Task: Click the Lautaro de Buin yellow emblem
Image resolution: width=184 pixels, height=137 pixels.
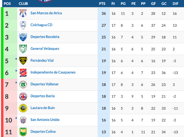Action: click(23, 108)
